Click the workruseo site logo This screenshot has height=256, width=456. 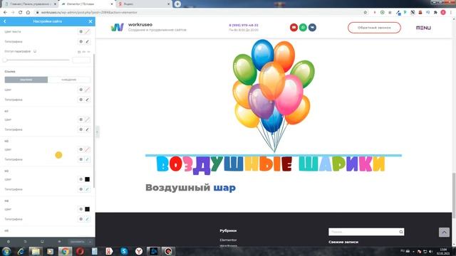(x=117, y=27)
